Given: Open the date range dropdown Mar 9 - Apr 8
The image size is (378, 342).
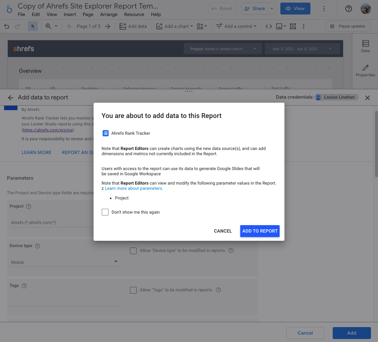Looking at the screenshot, I should click(303, 48).
